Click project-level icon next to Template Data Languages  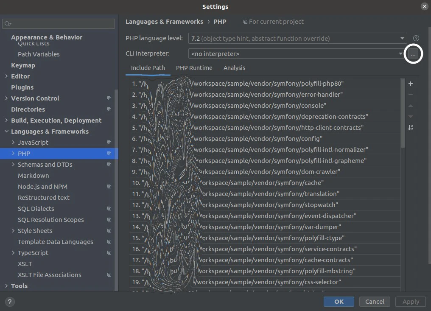(x=109, y=242)
